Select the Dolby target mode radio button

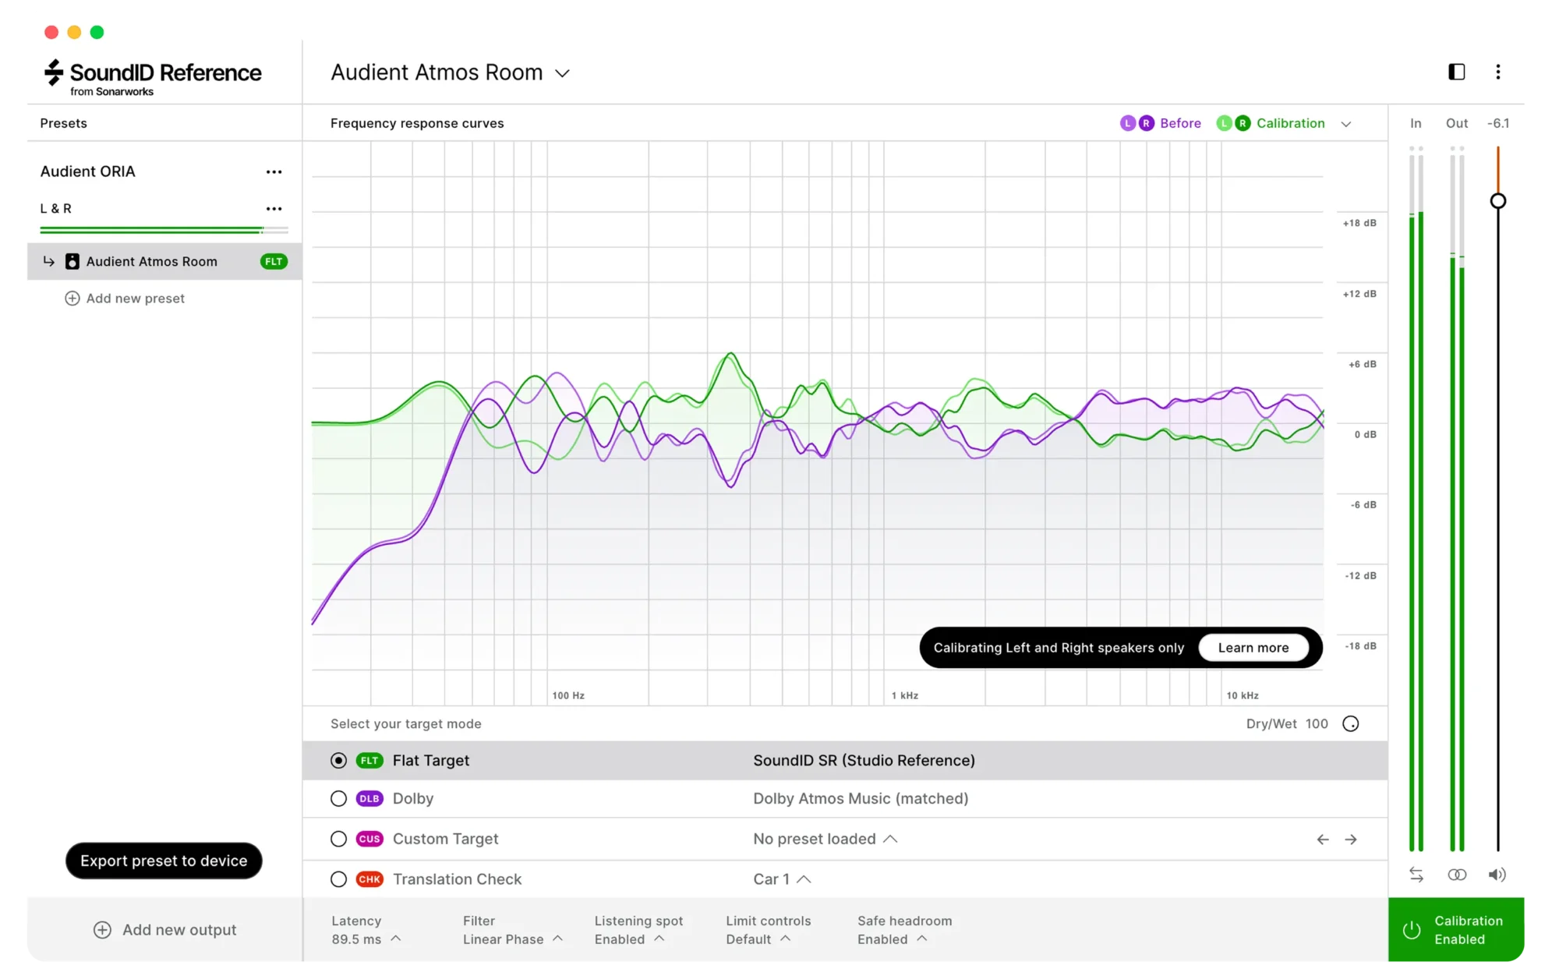click(338, 798)
